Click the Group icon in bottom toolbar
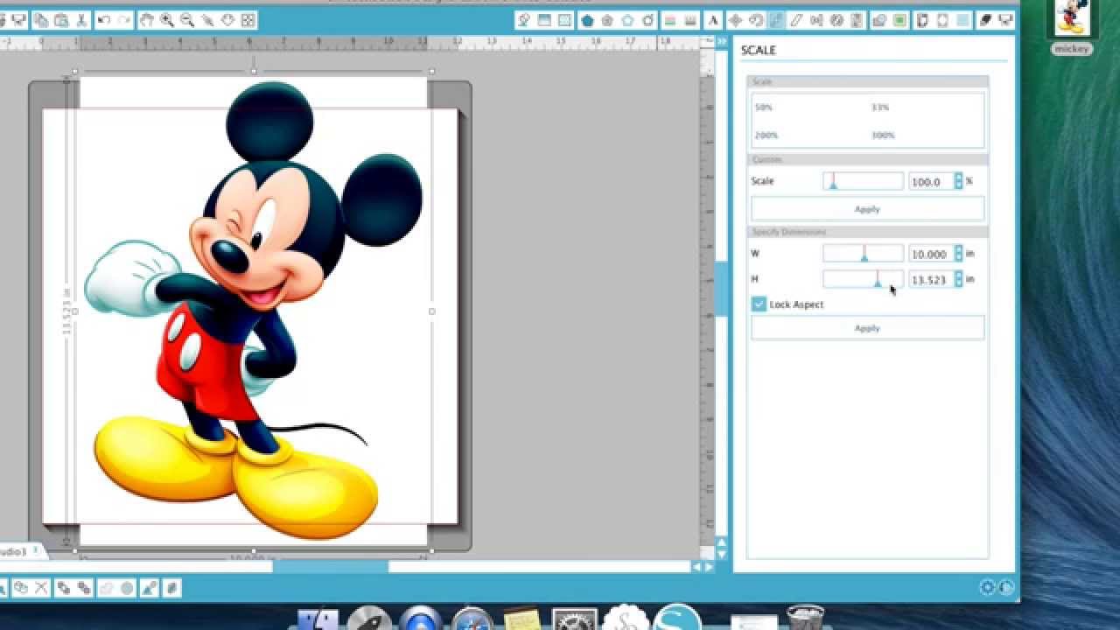This screenshot has width=1120, height=630. pyautogui.click(x=20, y=588)
